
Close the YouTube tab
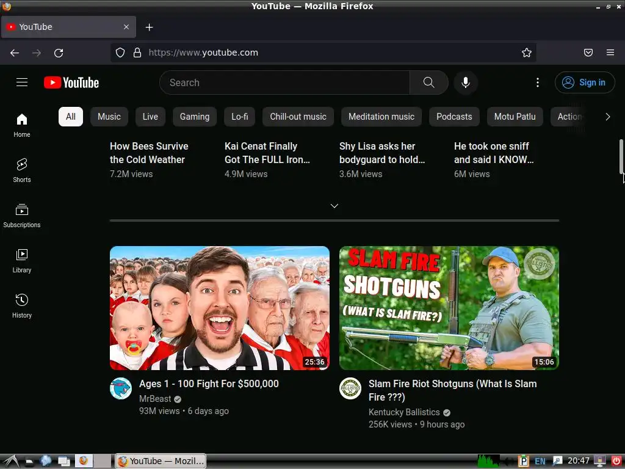[126, 27]
